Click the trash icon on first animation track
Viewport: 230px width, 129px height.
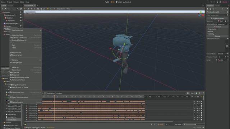click(201, 101)
